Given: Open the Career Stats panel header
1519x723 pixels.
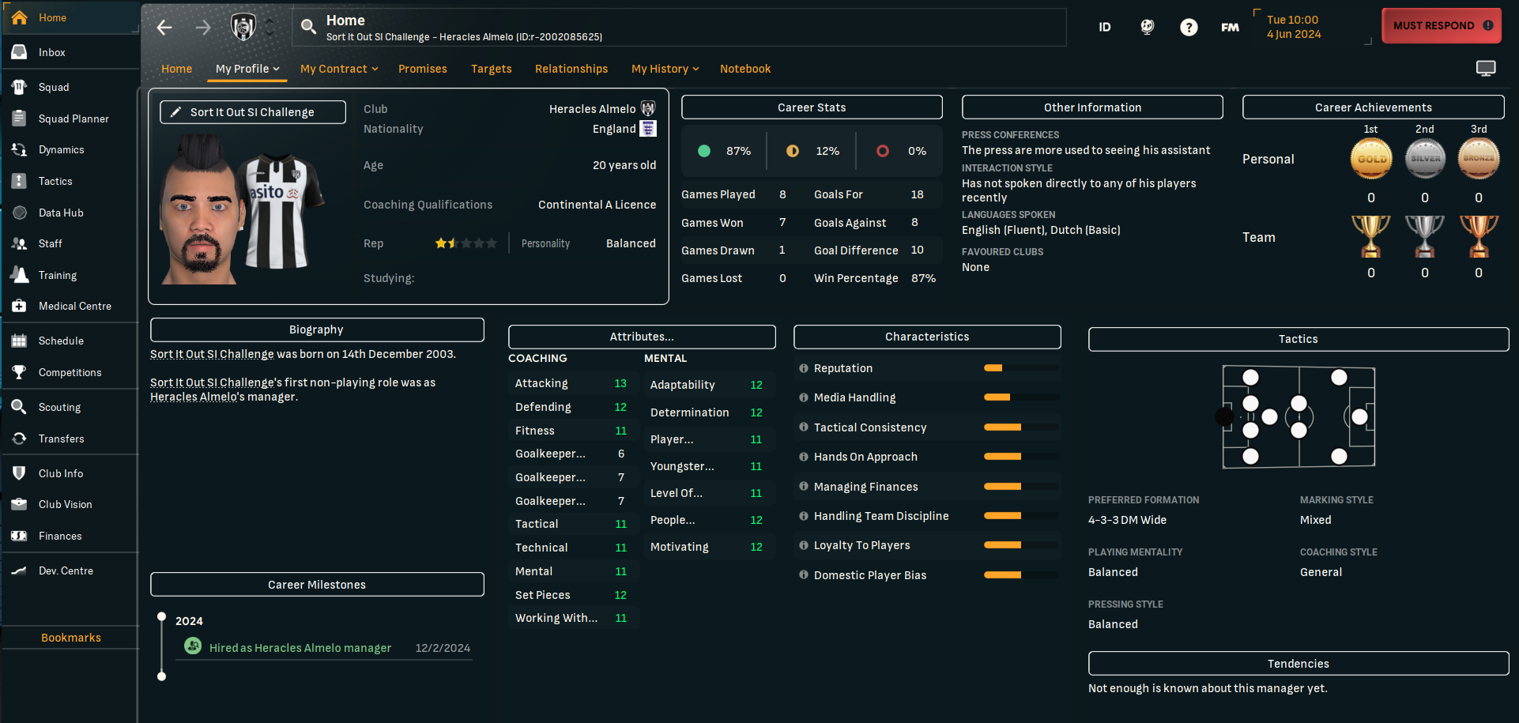Looking at the screenshot, I should [812, 107].
